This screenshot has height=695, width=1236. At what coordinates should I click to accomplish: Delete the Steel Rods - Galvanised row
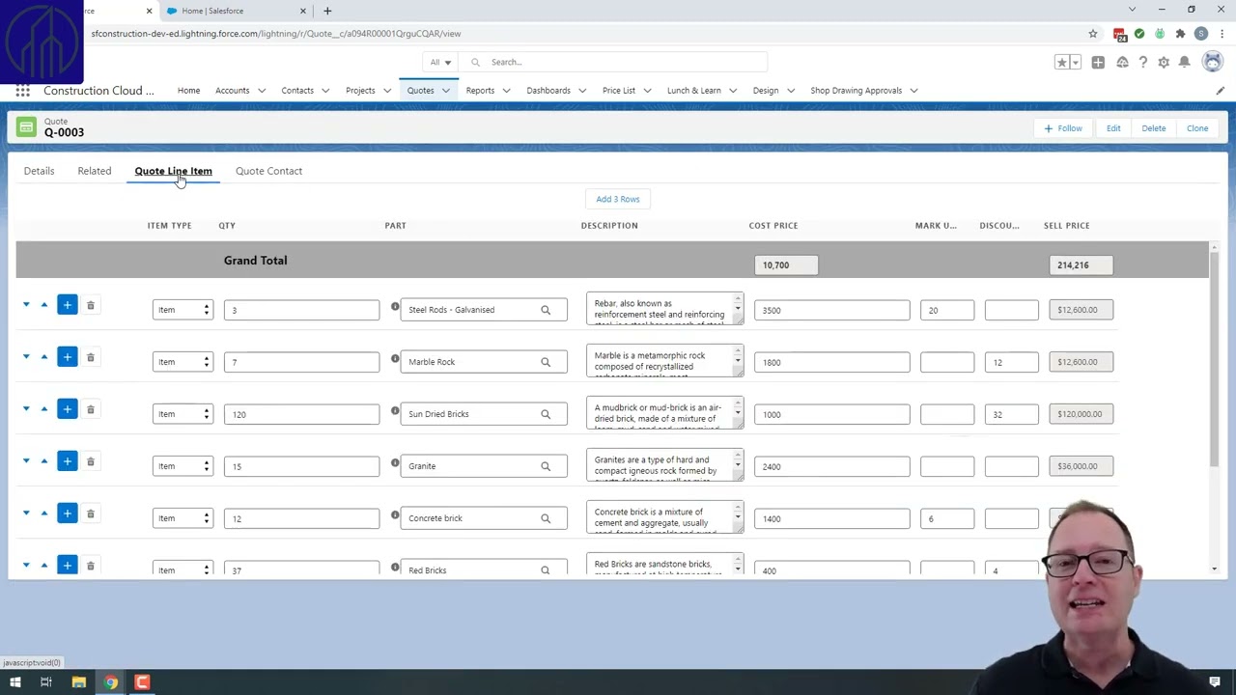91,305
